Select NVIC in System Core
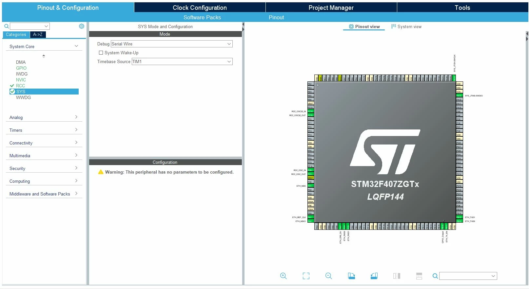This screenshot has height=289, width=529. 21,80
